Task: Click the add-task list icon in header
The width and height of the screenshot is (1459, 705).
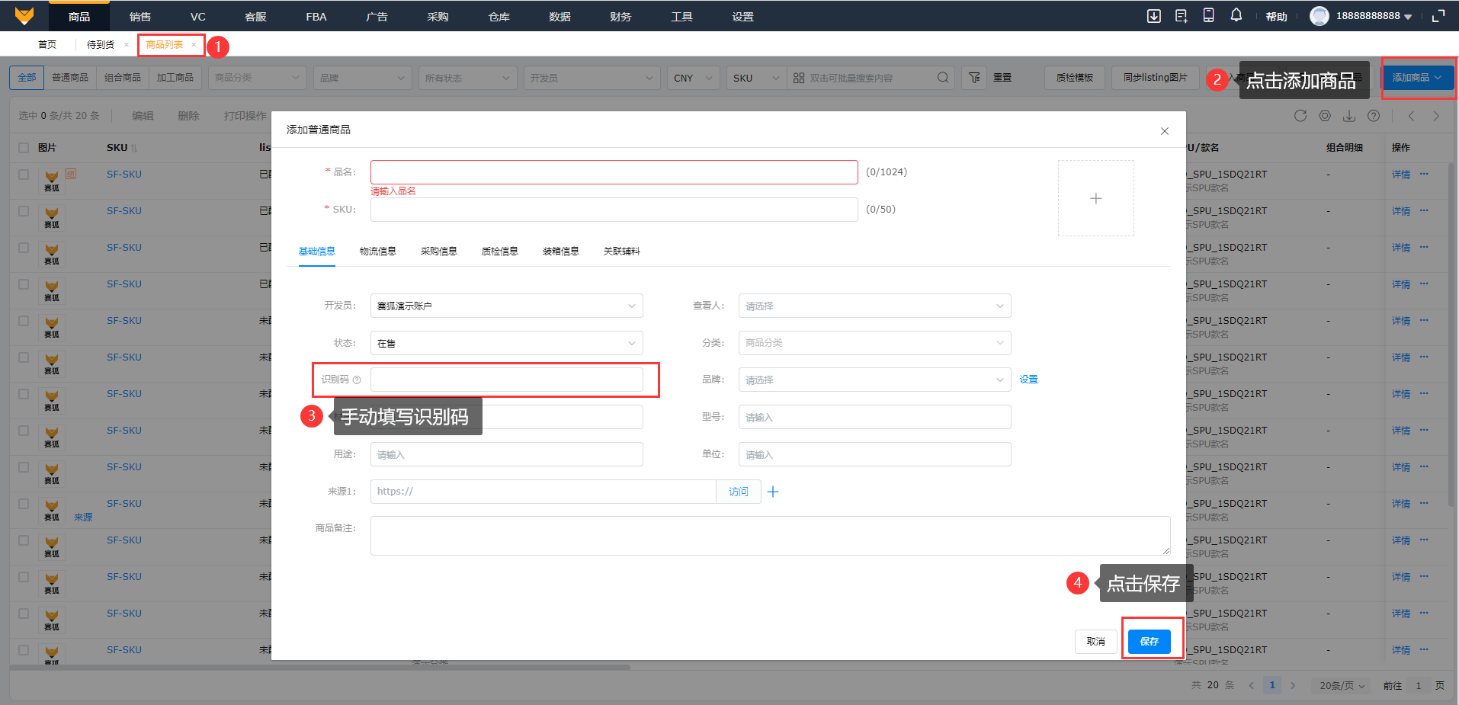Action: [x=1182, y=16]
